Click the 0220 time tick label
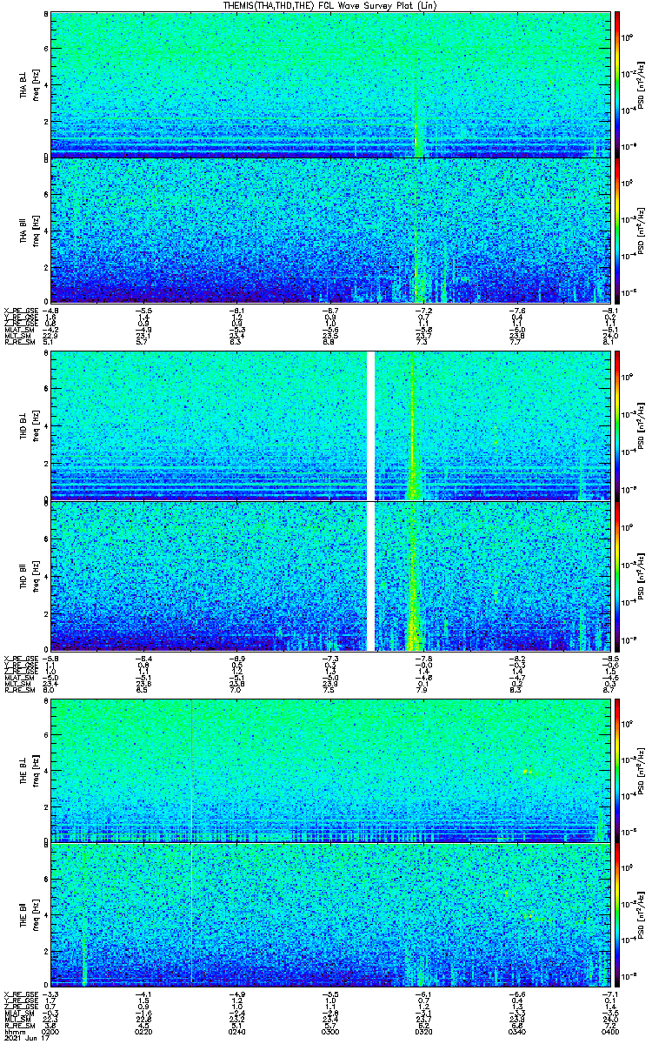Viewport: 652px width, 1044px height. [144, 1031]
